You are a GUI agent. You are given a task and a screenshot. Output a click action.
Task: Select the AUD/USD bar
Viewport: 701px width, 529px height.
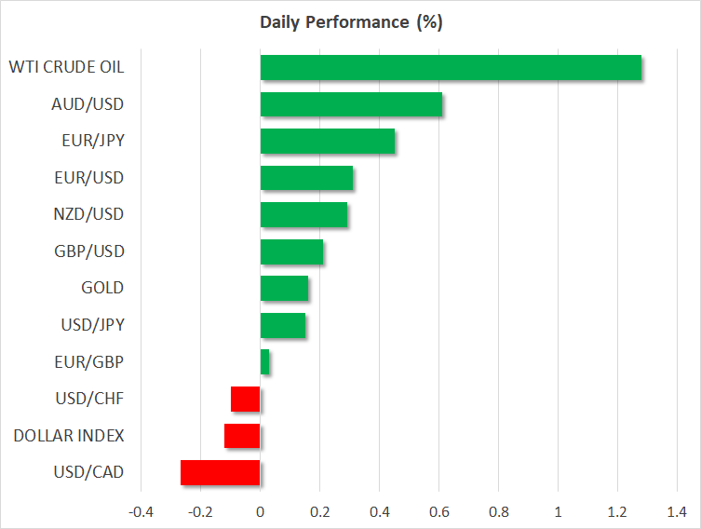pyautogui.click(x=351, y=104)
